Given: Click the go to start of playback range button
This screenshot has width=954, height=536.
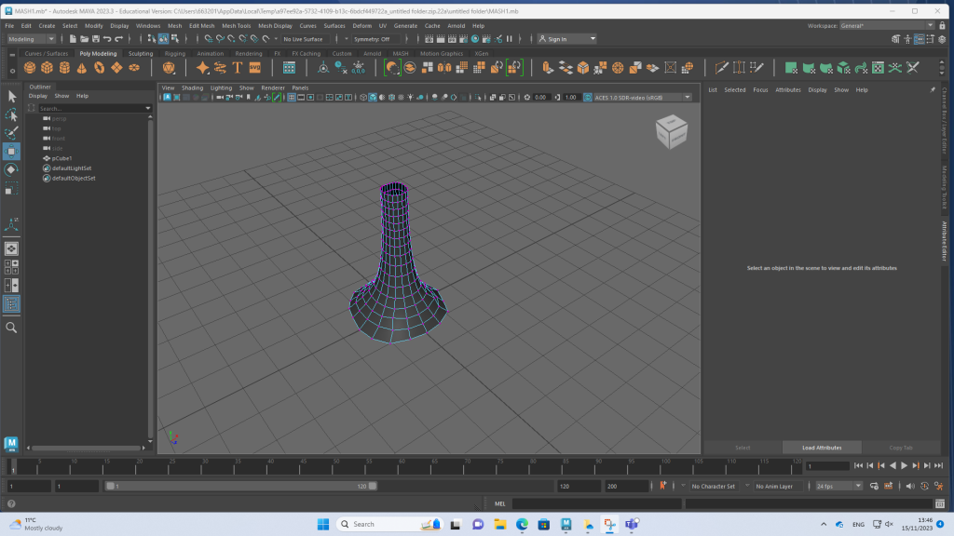Looking at the screenshot, I should pyautogui.click(x=858, y=465).
